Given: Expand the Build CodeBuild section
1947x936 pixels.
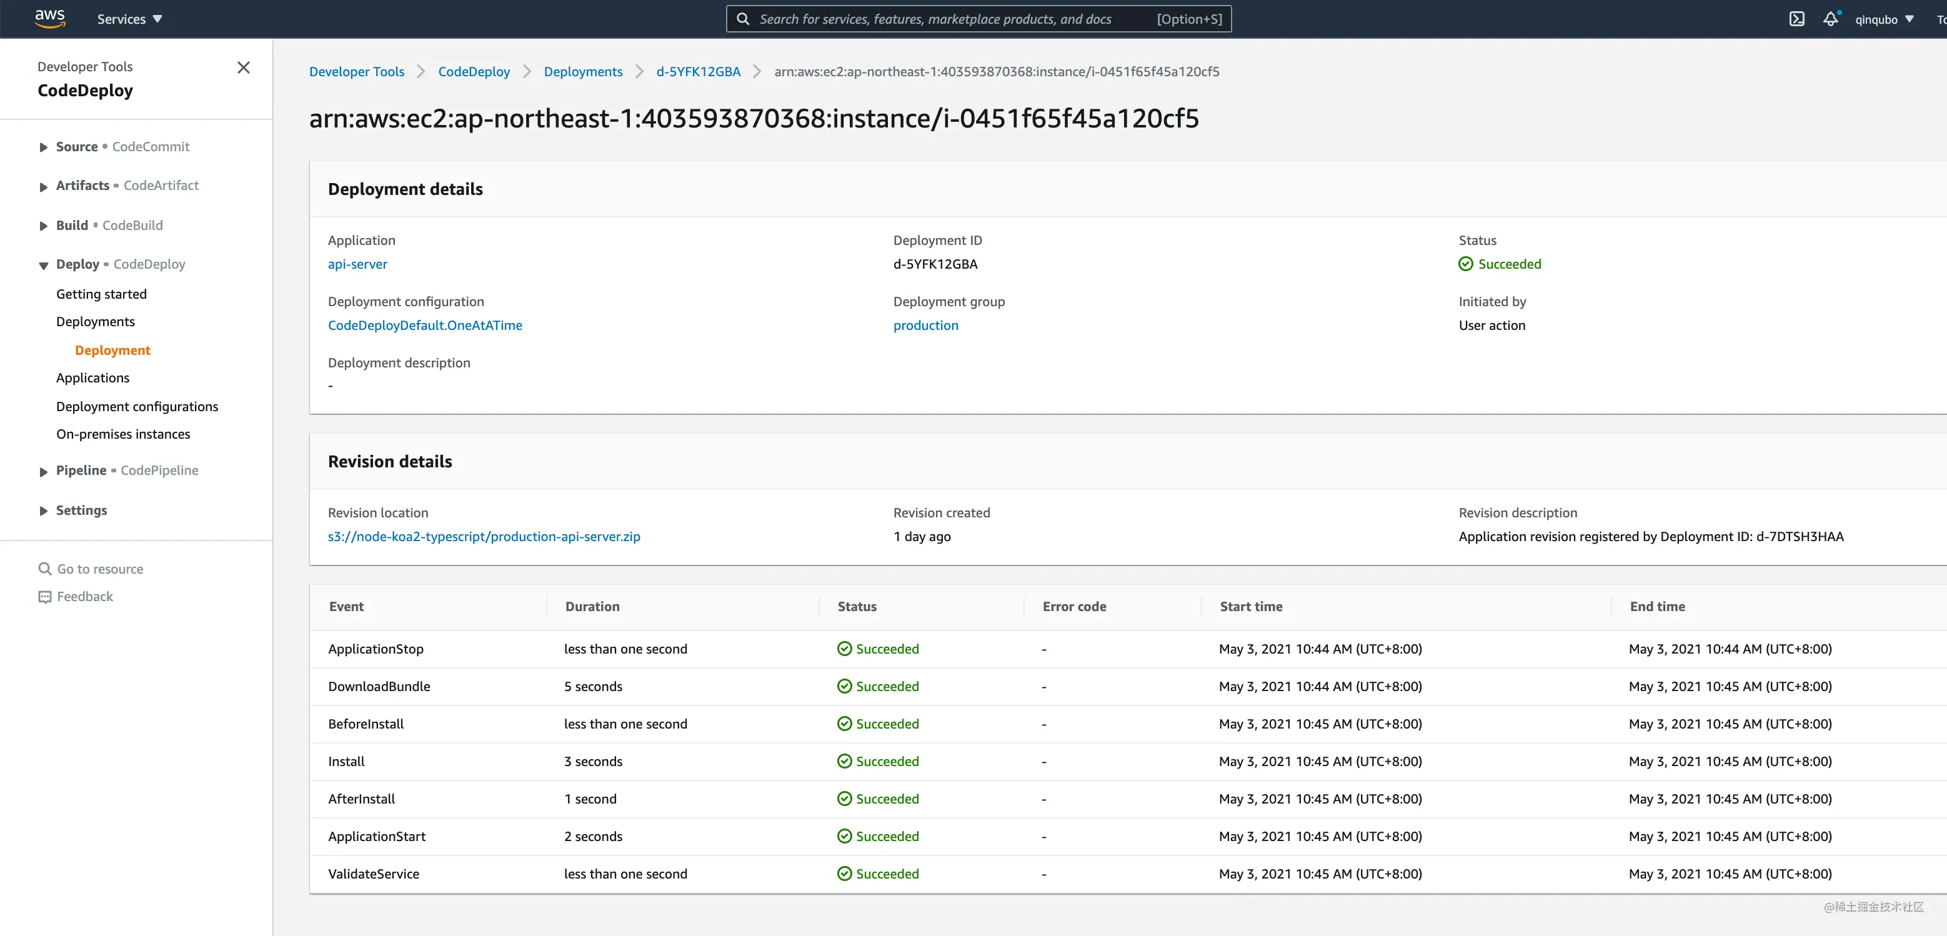Looking at the screenshot, I should pyautogui.click(x=44, y=226).
